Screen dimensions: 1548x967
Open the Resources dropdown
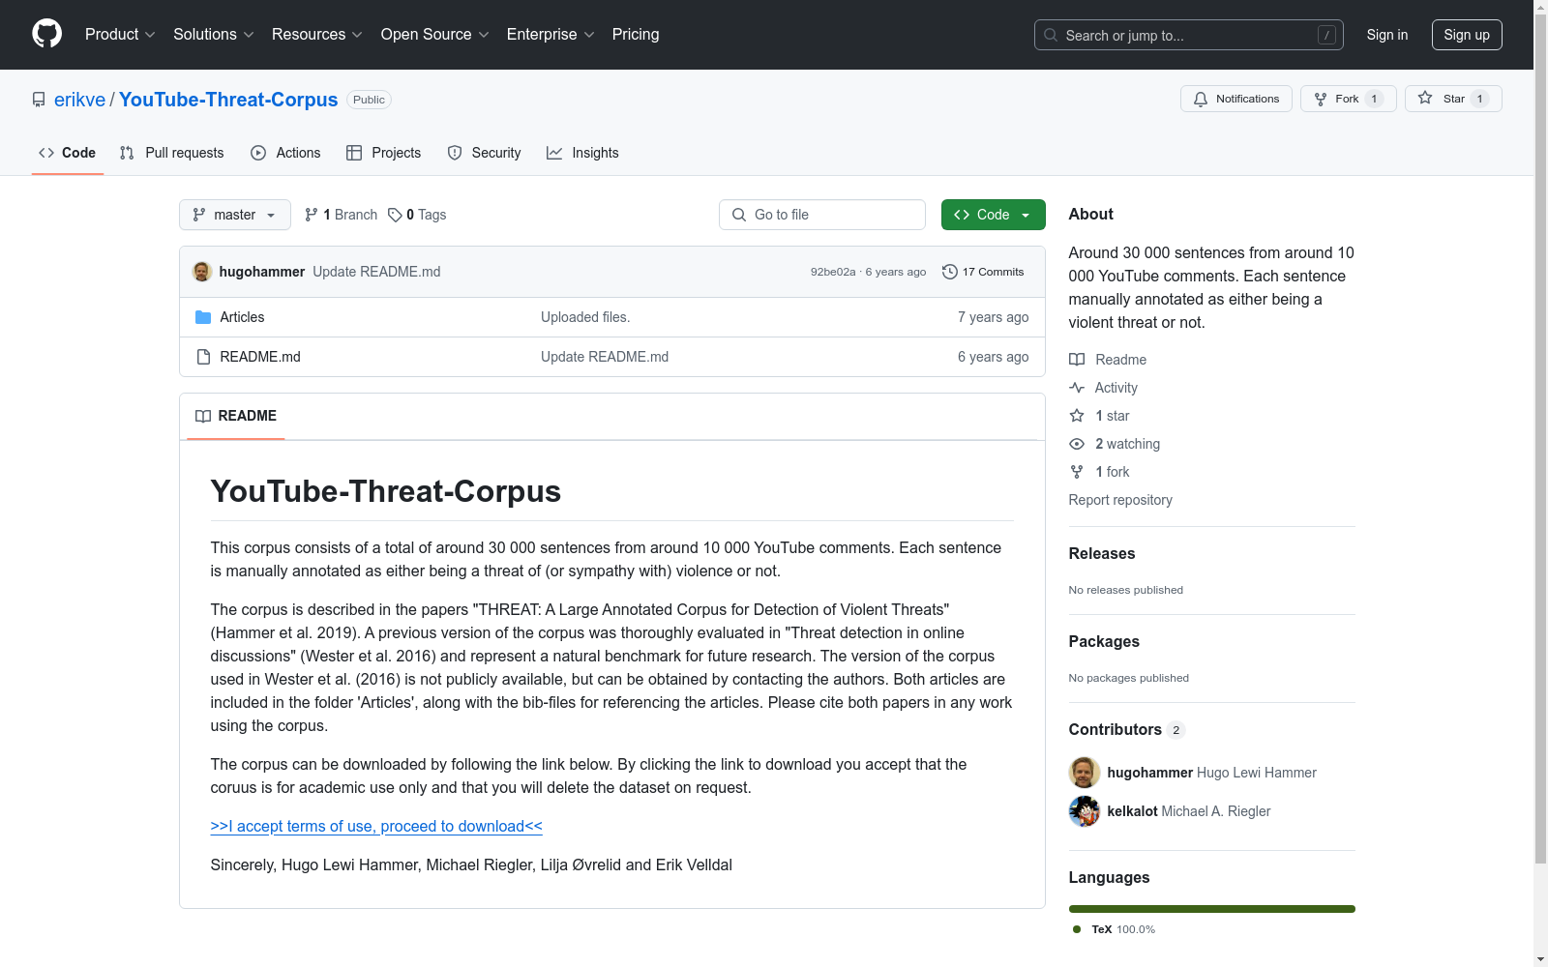point(317,35)
